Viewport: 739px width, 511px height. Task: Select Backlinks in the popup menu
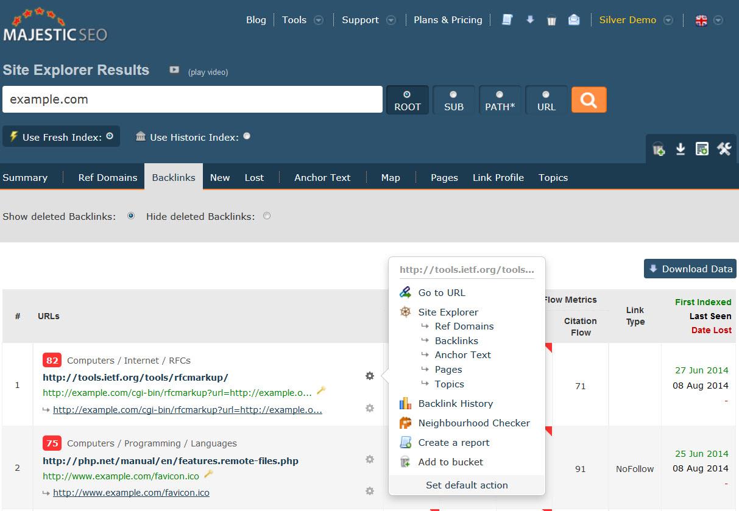point(456,341)
